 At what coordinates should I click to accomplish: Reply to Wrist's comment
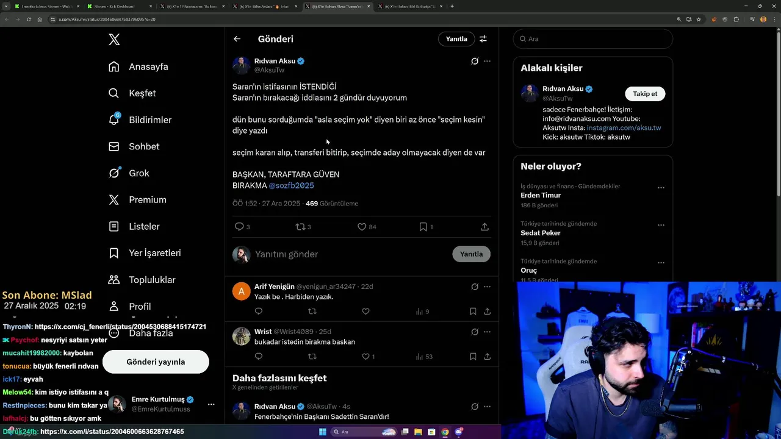pyautogui.click(x=259, y=357)
